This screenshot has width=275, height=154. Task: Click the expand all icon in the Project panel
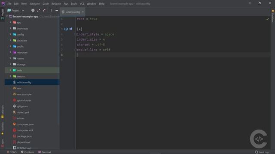[x=39, y=10]
